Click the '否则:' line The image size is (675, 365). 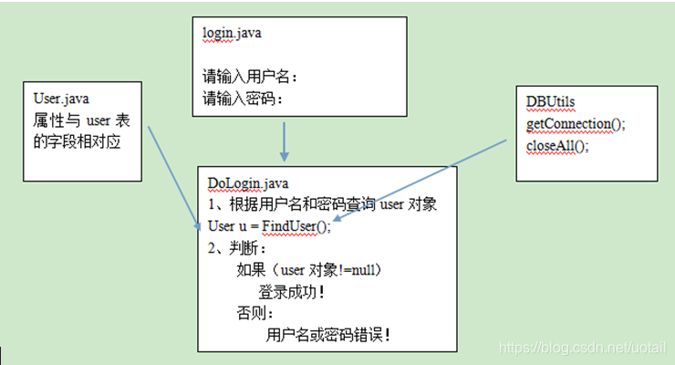point(254,313)
